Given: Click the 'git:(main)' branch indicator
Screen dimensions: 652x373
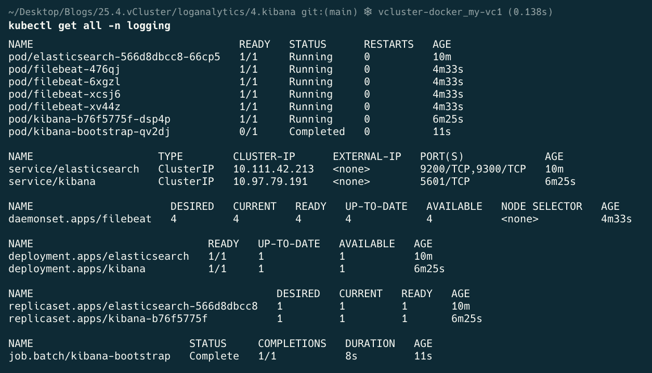Looking at the screenshot, I should tap(329, 11).
